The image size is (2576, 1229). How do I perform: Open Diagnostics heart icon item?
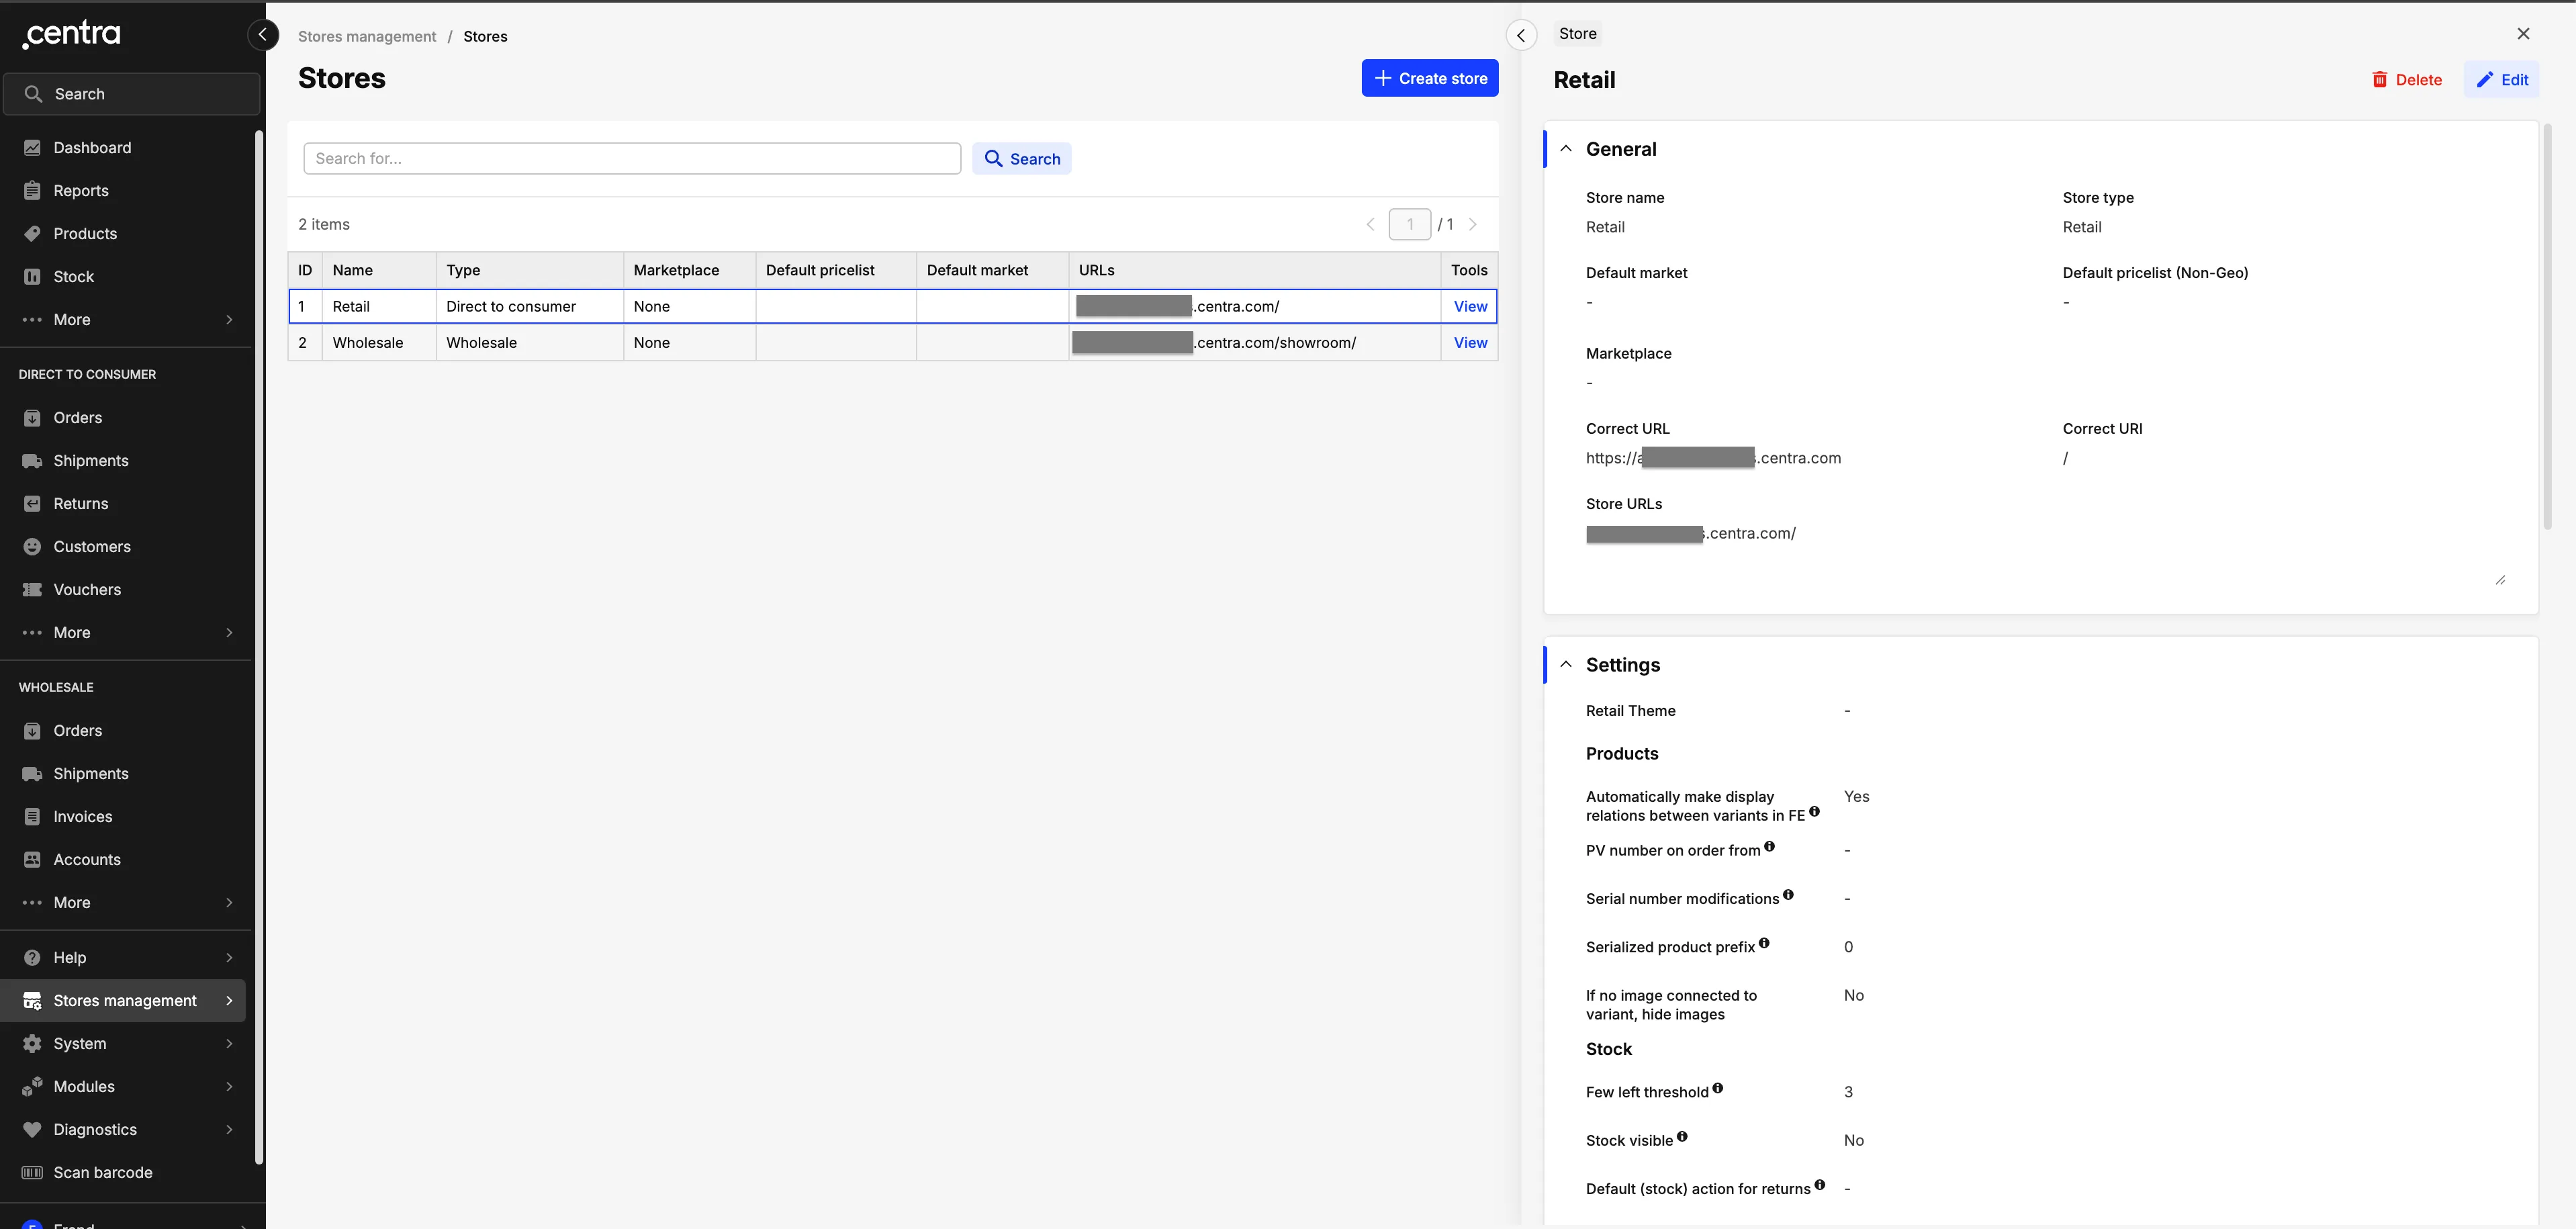click(32, 1130)
